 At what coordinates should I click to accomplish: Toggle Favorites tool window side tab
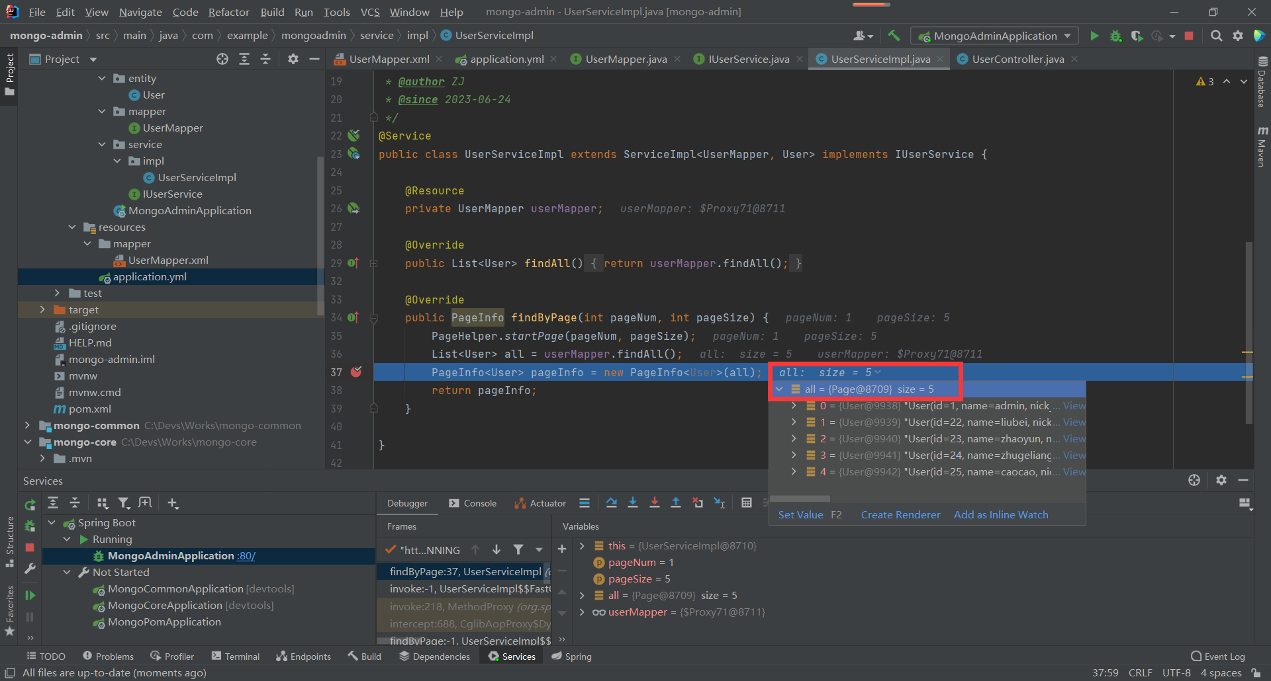pos(9,611)
